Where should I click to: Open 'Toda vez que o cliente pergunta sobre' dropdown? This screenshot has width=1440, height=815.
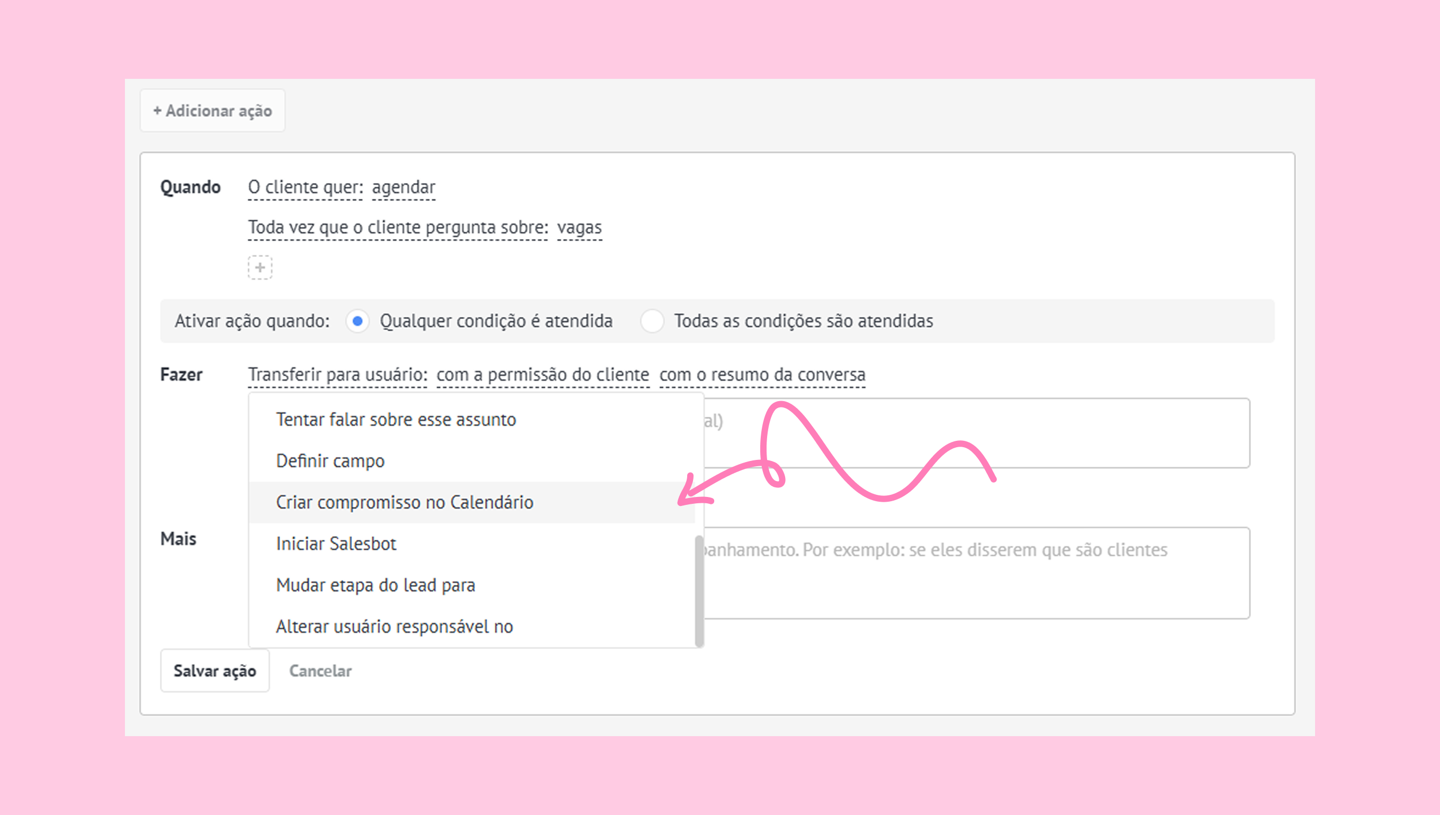(398, 227)
